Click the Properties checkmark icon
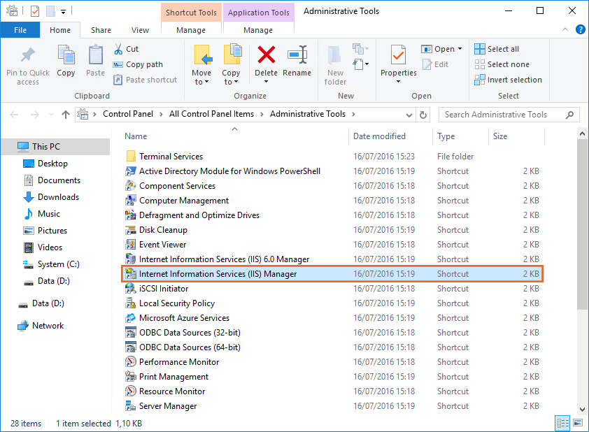This screenshot has height=432, width=589. tap(398, 55)
